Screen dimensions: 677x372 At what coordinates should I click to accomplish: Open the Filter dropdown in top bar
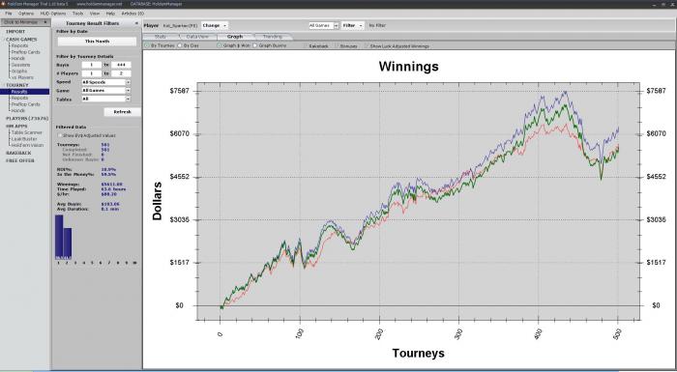click(353, 25)
